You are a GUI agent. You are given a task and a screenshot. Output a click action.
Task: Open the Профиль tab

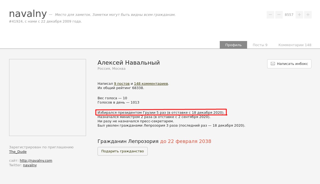pos(233,45)
